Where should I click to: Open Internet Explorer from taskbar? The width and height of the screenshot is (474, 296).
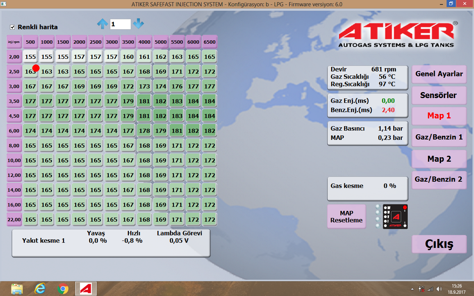[40, 289]
